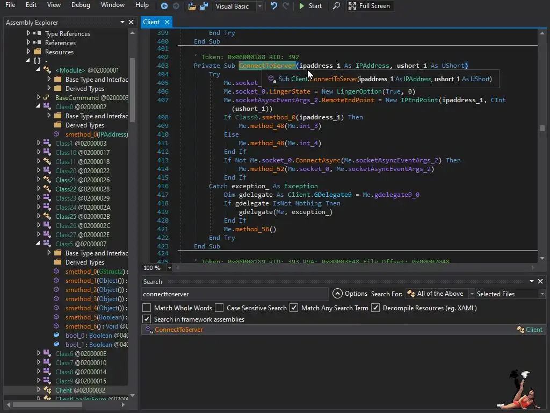Close the Client document tab

point(167,22)
